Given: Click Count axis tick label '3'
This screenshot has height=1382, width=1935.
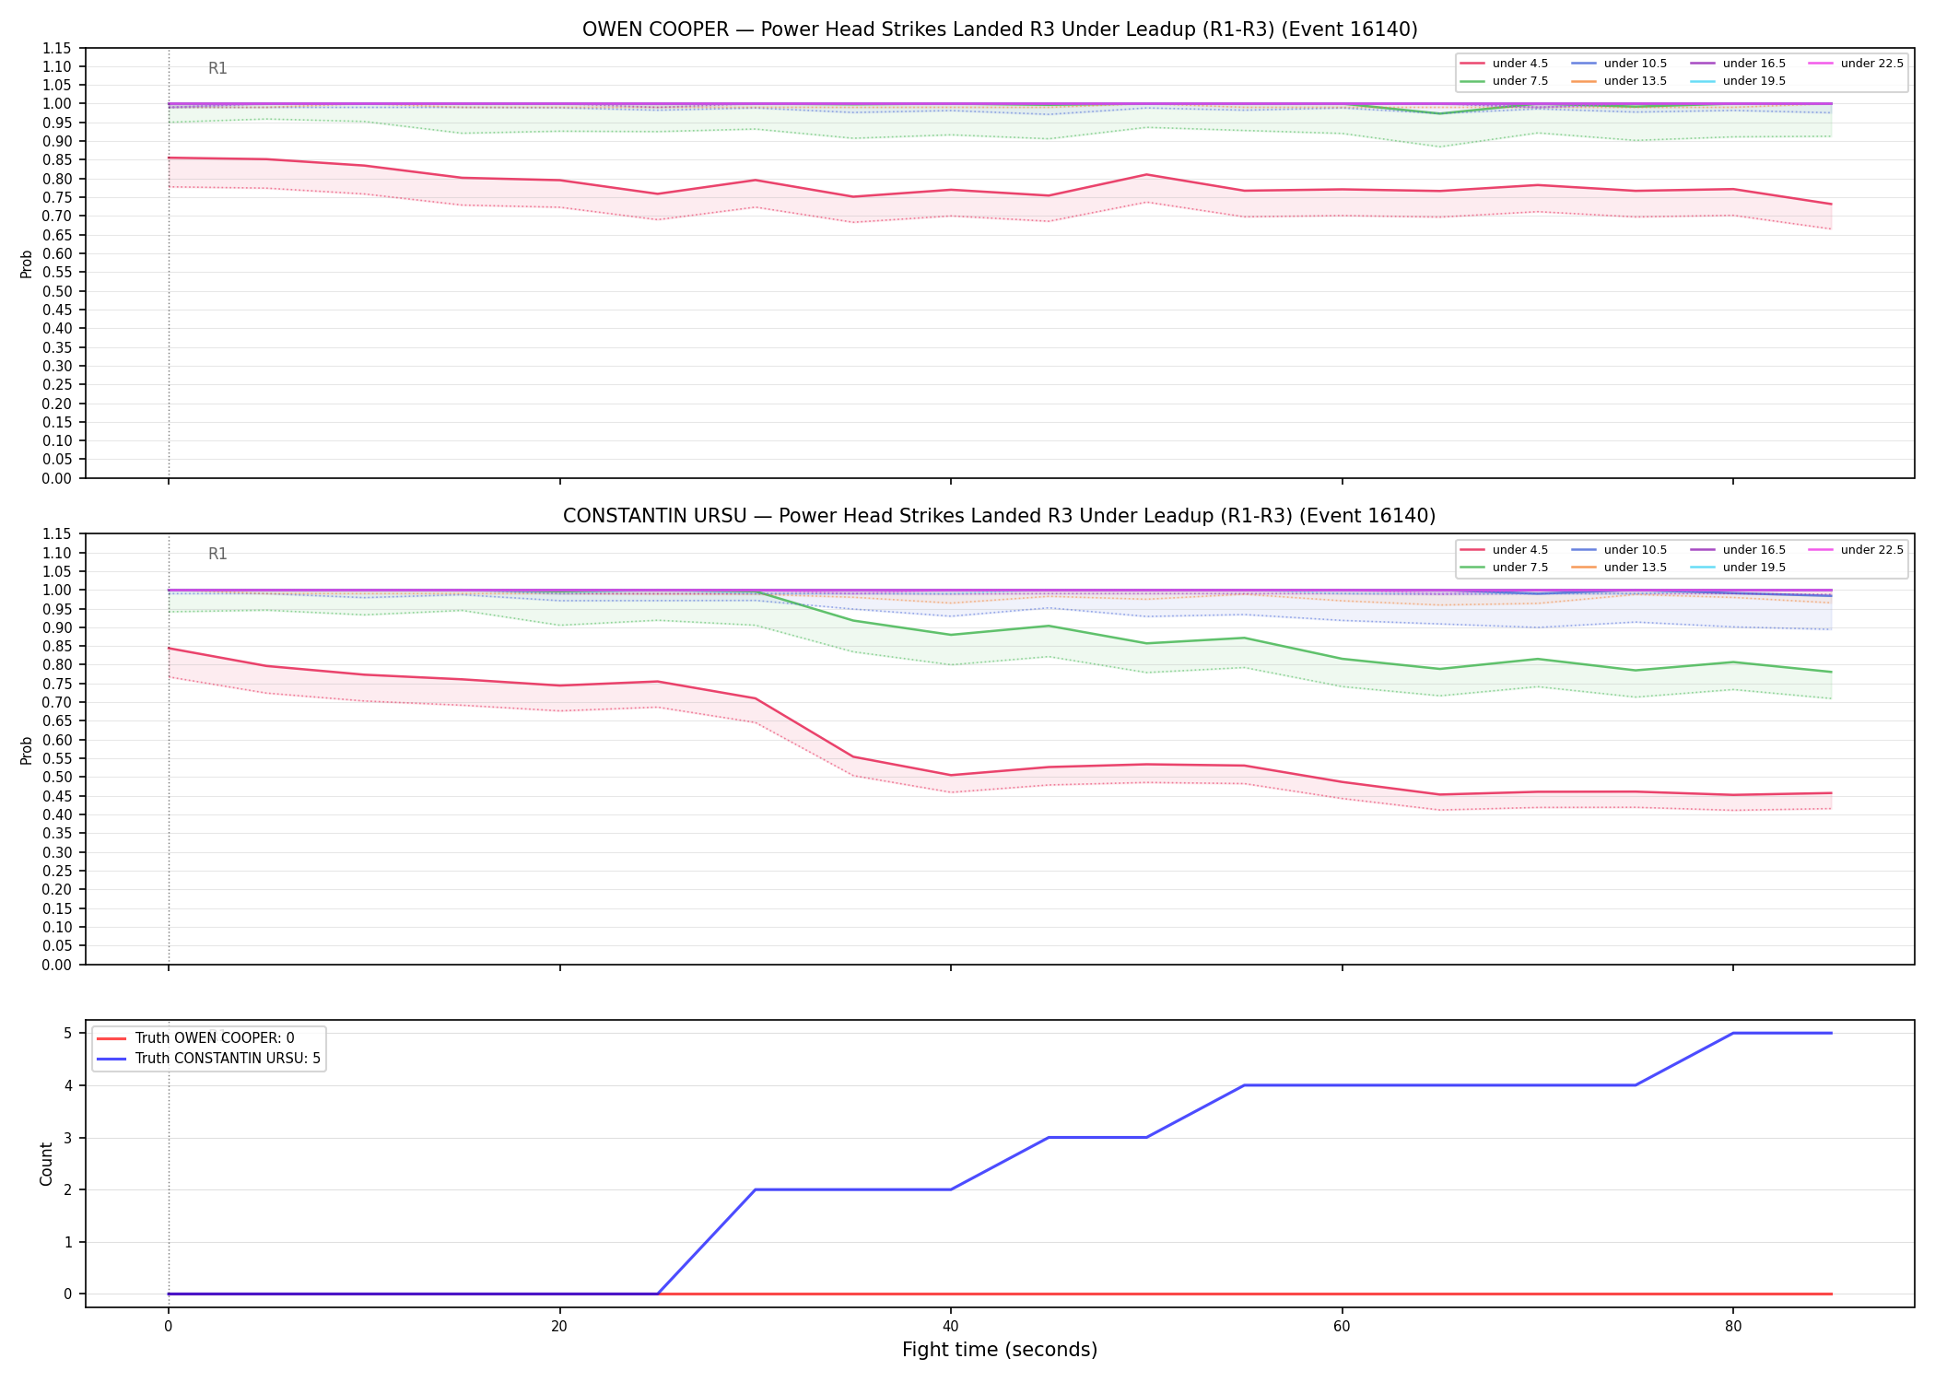Looking at the screenshot, I should [67, 1138].
